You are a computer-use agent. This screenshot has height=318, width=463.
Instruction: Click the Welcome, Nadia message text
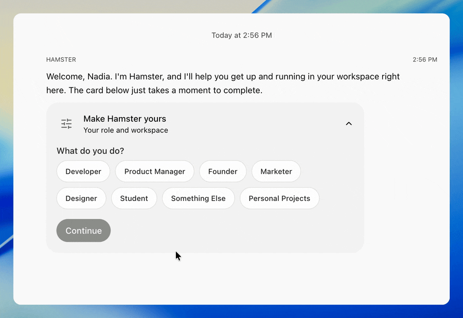tap(223, 83)
